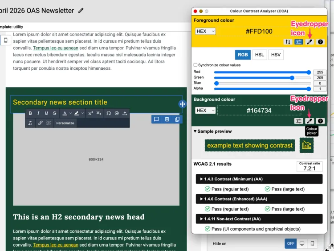Open background colour help icon

(x=320, y=121)
